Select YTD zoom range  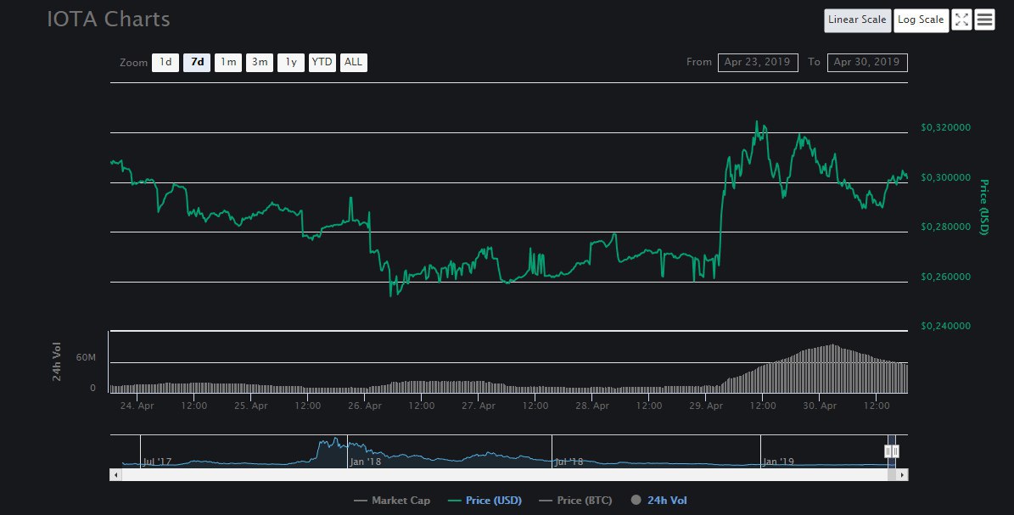(322, 62)
